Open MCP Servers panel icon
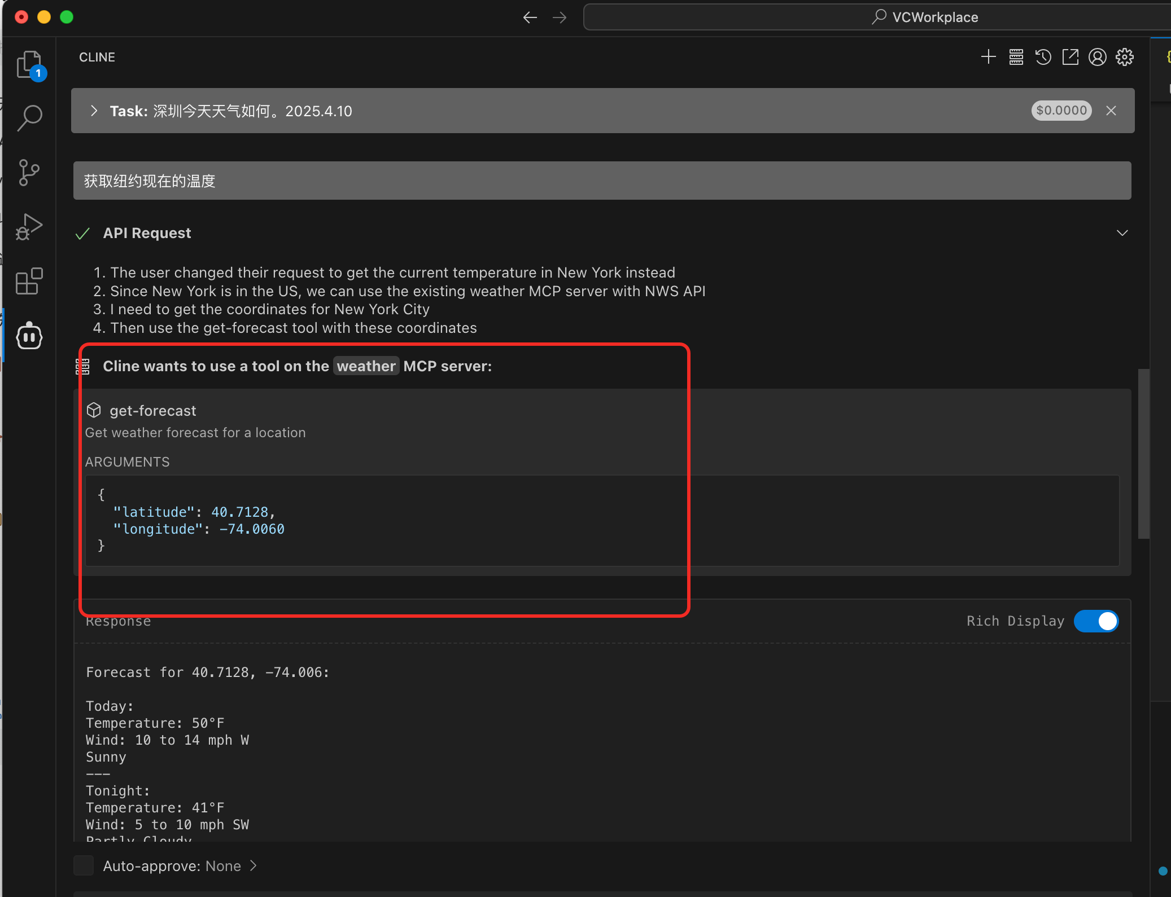The height and width of the screenshot is (897, 1171). [x=1016, y=57]
